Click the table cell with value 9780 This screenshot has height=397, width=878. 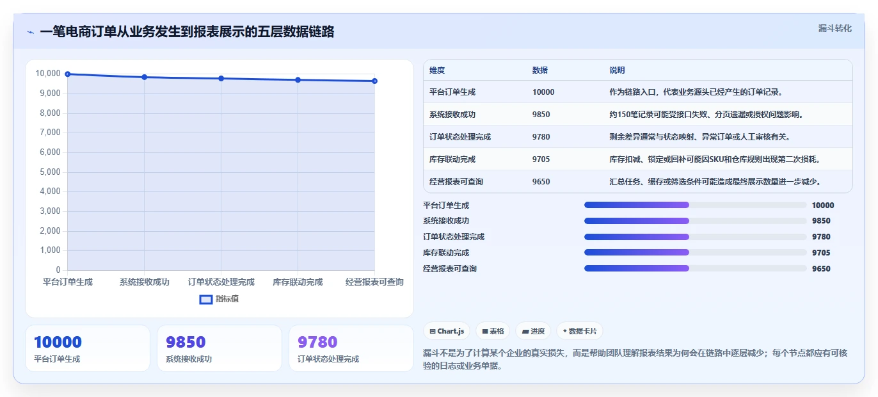[x=541, y=137]
